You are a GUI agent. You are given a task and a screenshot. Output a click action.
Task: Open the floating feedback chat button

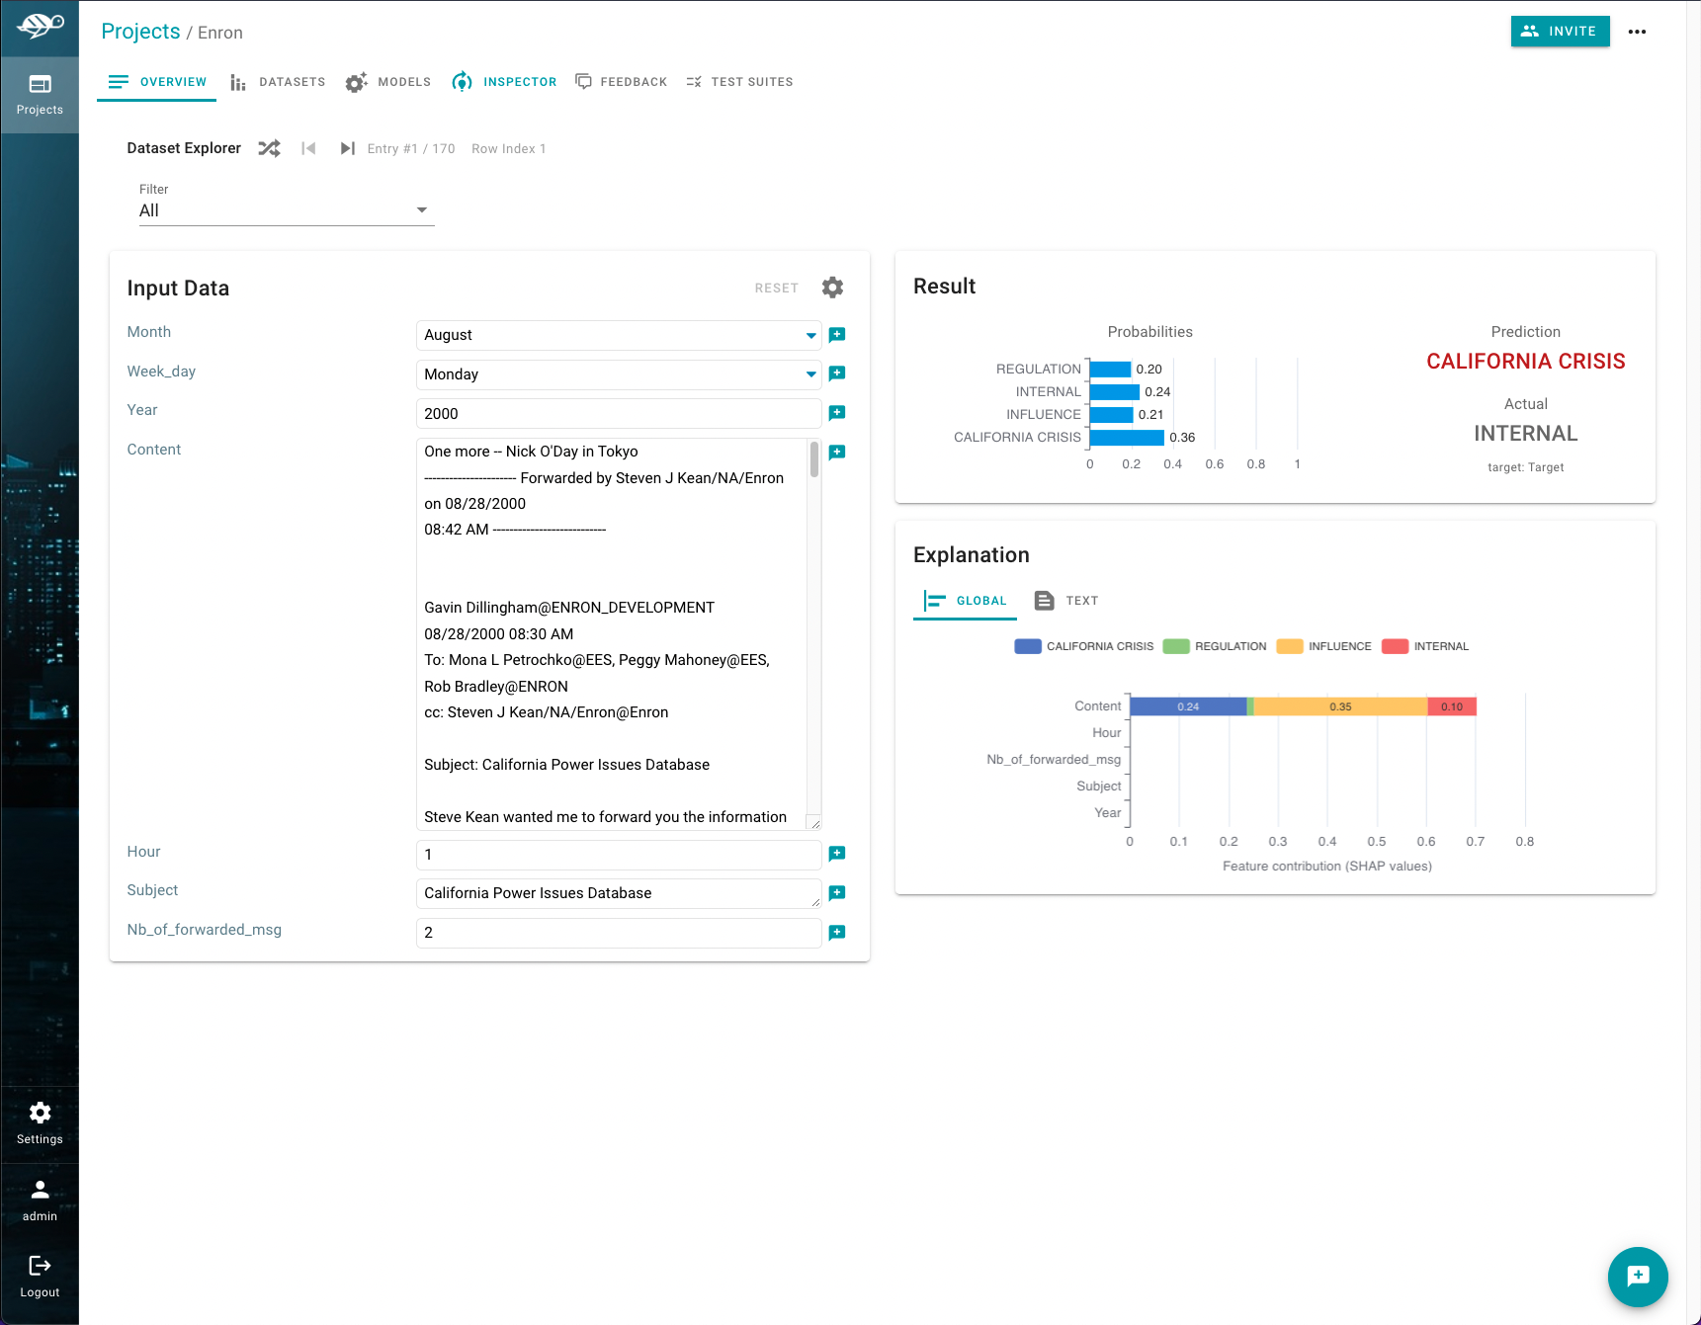[x=1637, y=1276]
